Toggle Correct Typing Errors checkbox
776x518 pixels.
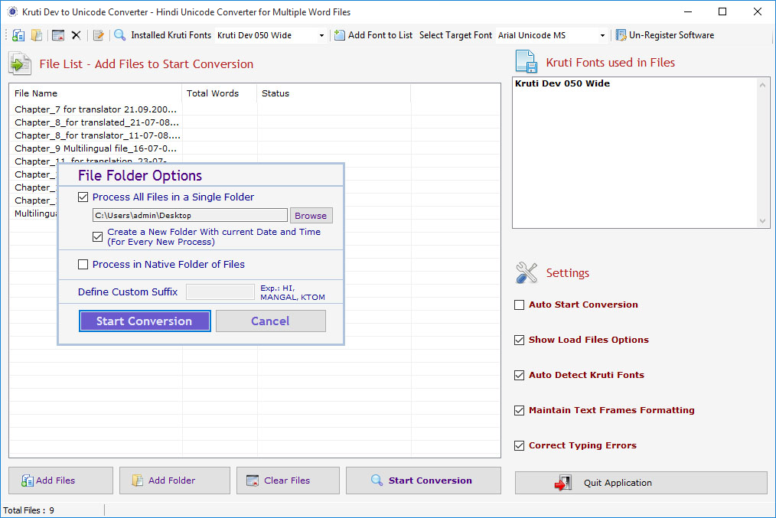tap(519, 445)
